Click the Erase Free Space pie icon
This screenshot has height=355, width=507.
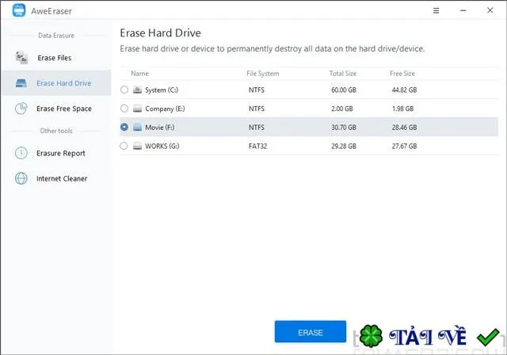click(x=21, y=109)
